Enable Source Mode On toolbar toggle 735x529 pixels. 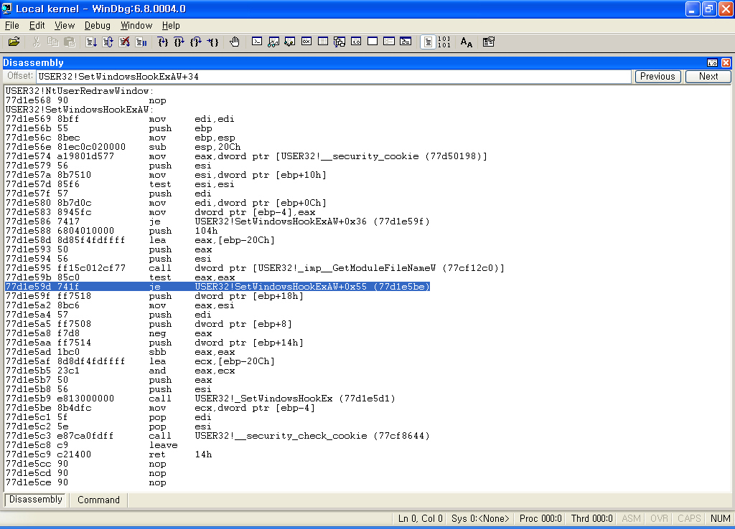tap(428, 42)
